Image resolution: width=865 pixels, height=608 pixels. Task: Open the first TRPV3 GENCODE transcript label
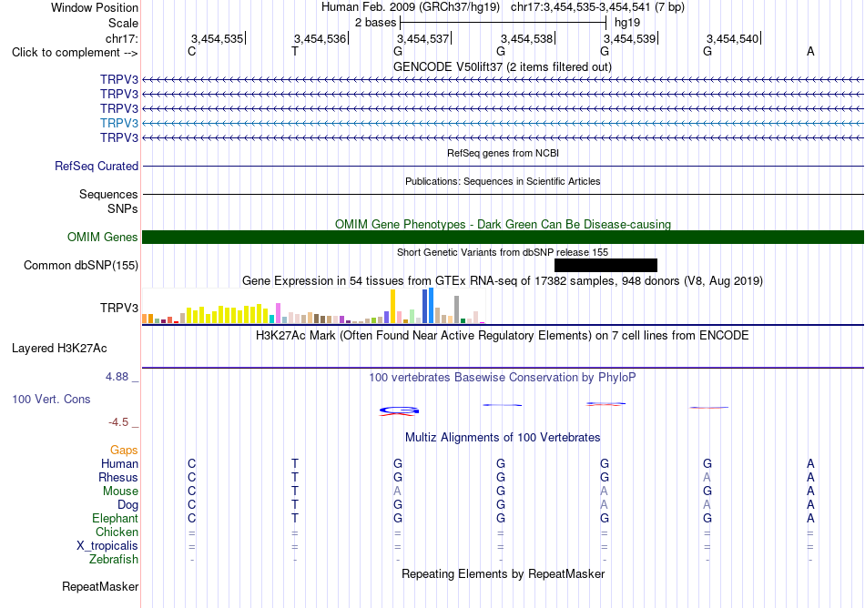[x=119, y=79]
